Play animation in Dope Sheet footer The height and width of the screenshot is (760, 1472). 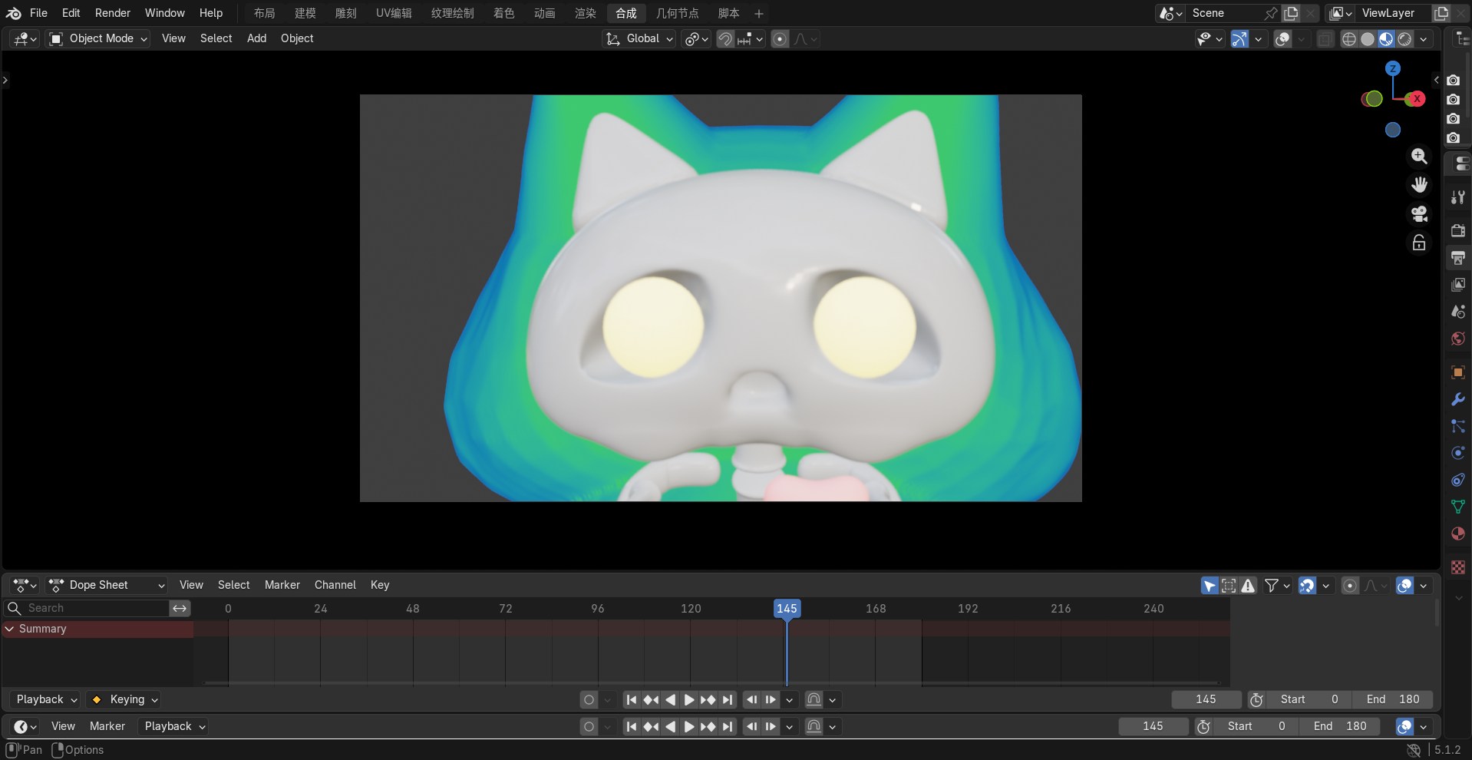pyautogui.click(x=689, y=699)
